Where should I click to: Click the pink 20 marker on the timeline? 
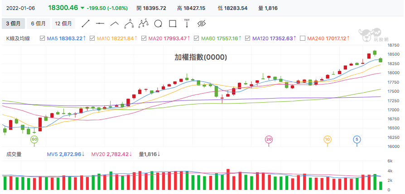(x=269, y=140)
